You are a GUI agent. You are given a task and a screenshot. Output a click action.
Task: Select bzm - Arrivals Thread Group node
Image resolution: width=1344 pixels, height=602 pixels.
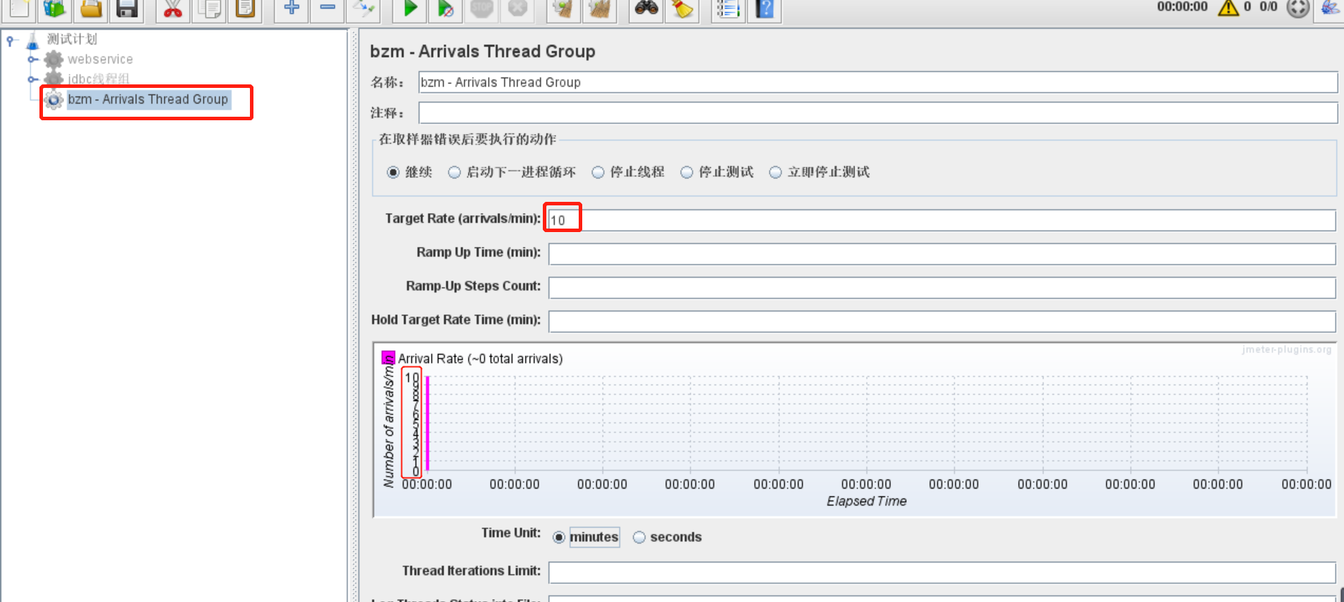point(148,100)
